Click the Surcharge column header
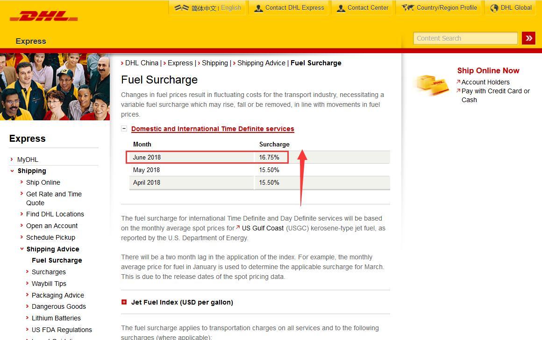Viewport: 542px width, 340px height. click(274, 144)
